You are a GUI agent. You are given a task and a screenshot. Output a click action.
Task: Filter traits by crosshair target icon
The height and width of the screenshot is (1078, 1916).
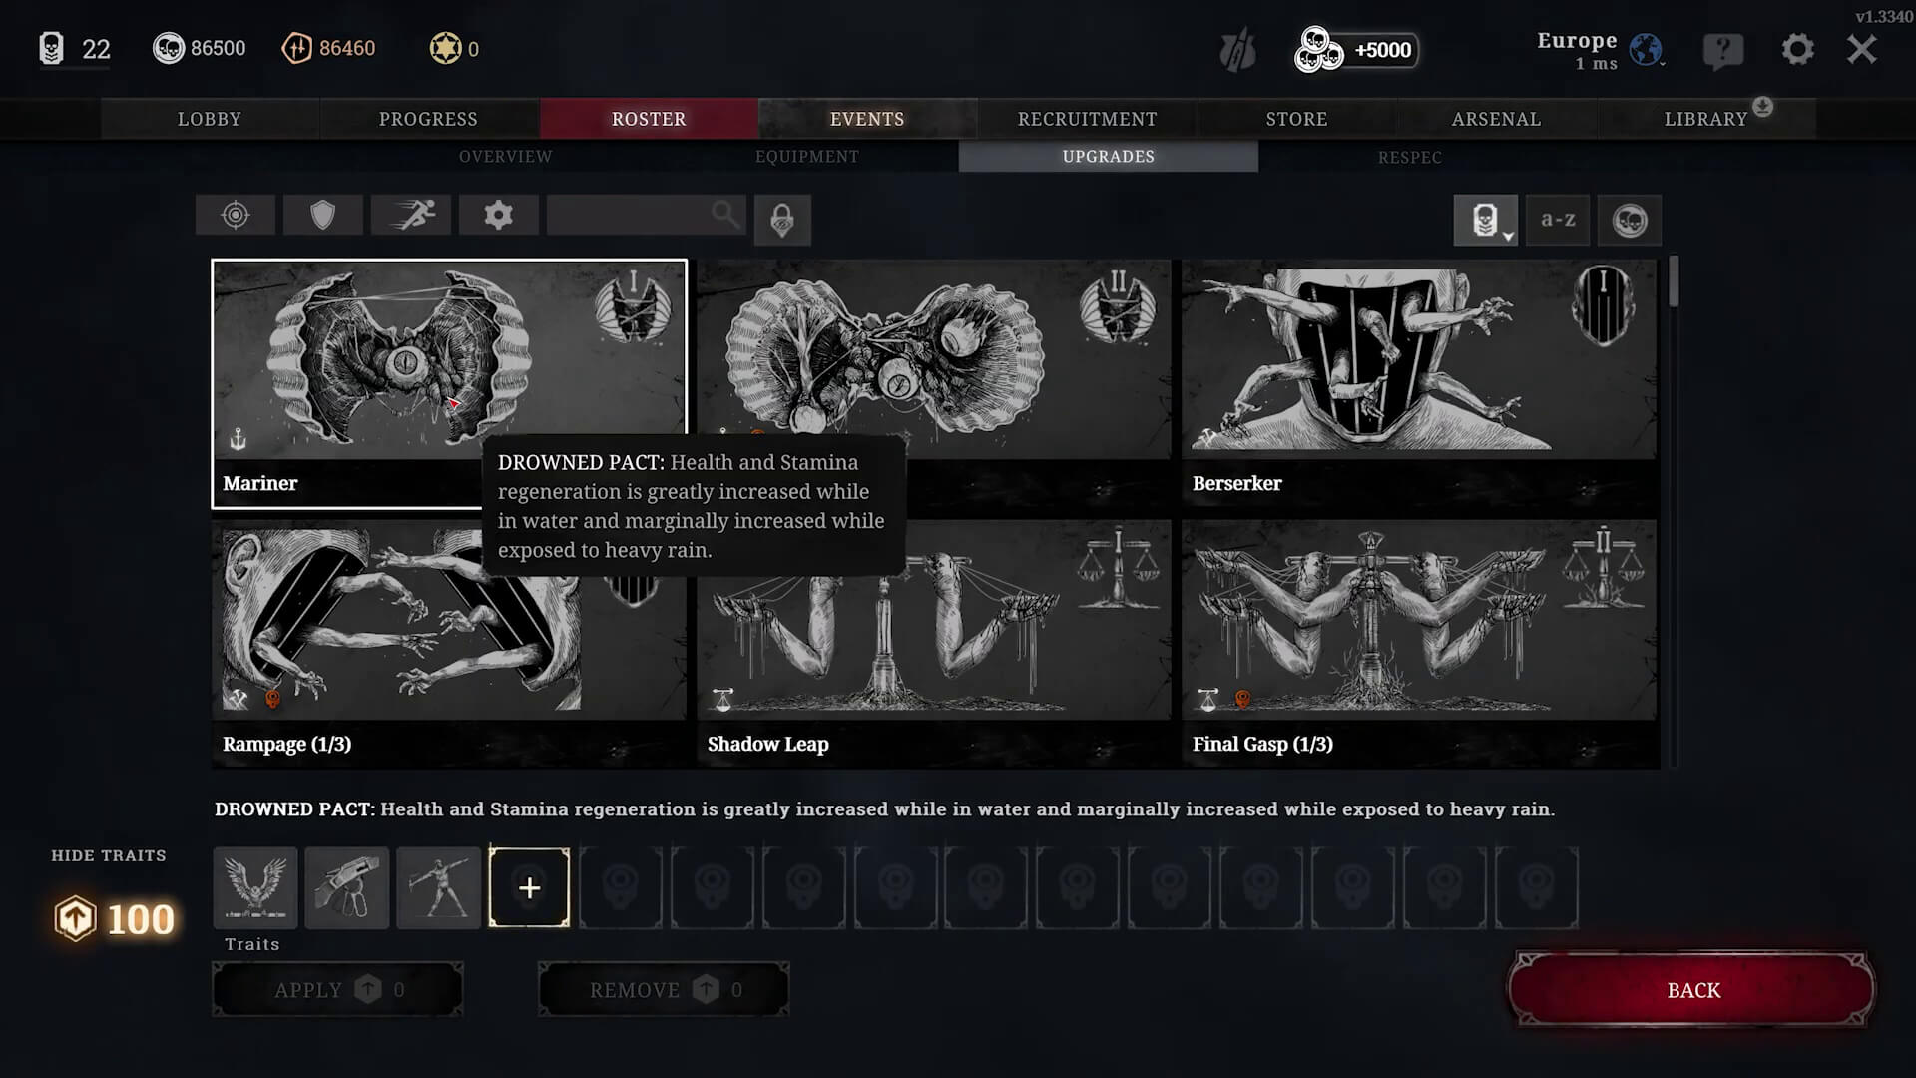[x=236, y=215]
